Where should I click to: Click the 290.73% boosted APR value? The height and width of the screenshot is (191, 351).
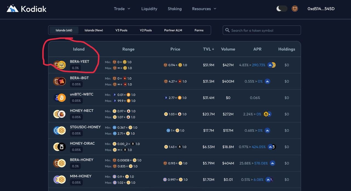pyautogui.click(x=259, y=65)
